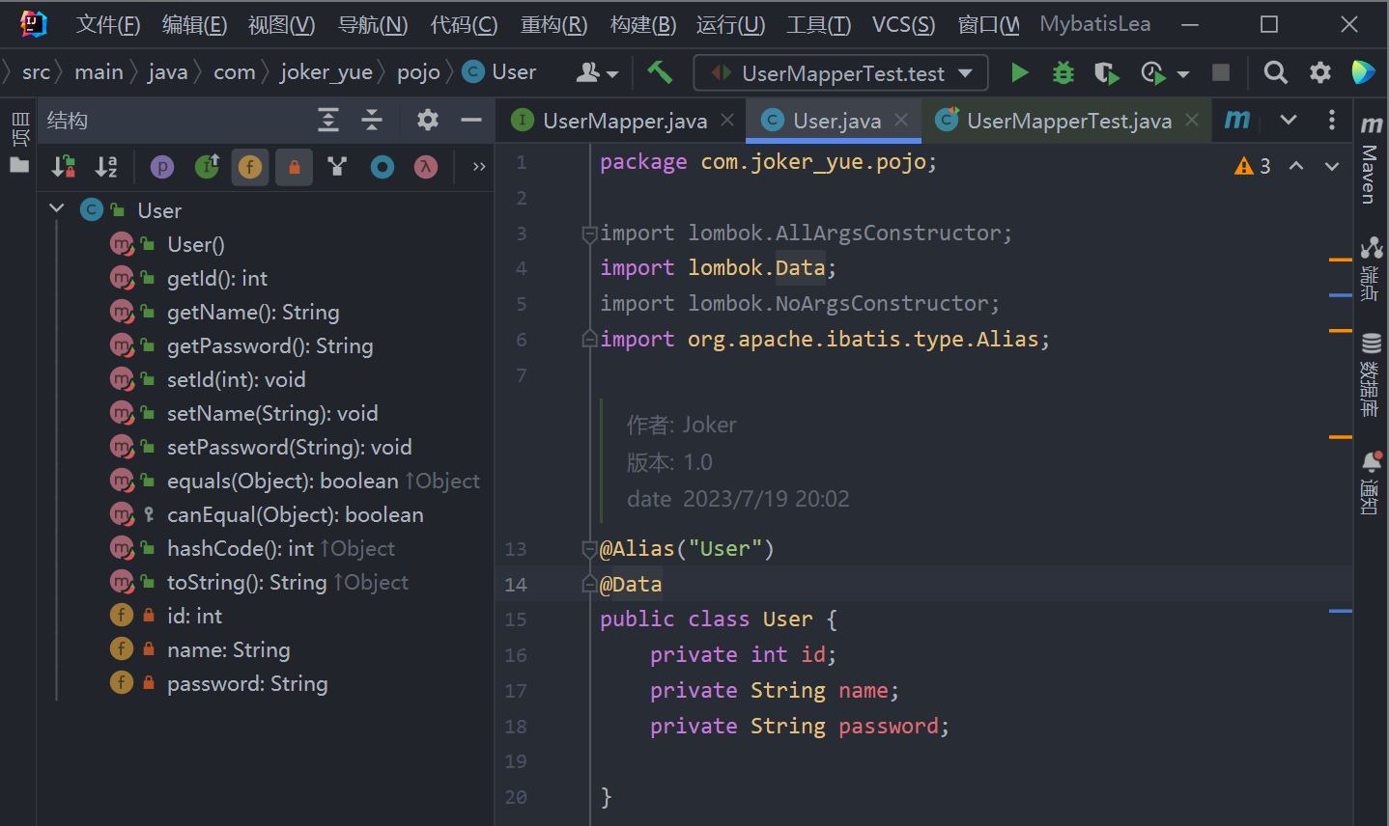The image size is (1389, 826).
Task: Open the Maven tool window
Action: [x=1371, y=164]
